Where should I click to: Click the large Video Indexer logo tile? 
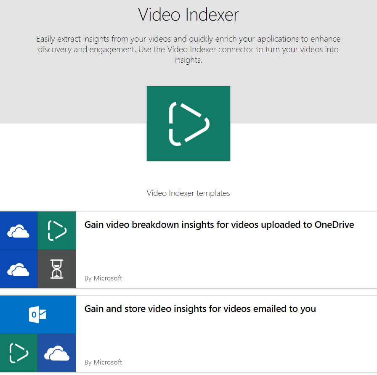pos(188,124)
